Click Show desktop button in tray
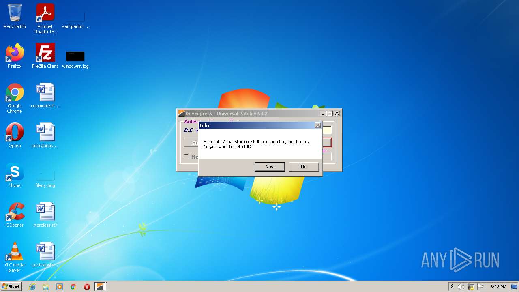519x292 pixels. coord(514,287)
